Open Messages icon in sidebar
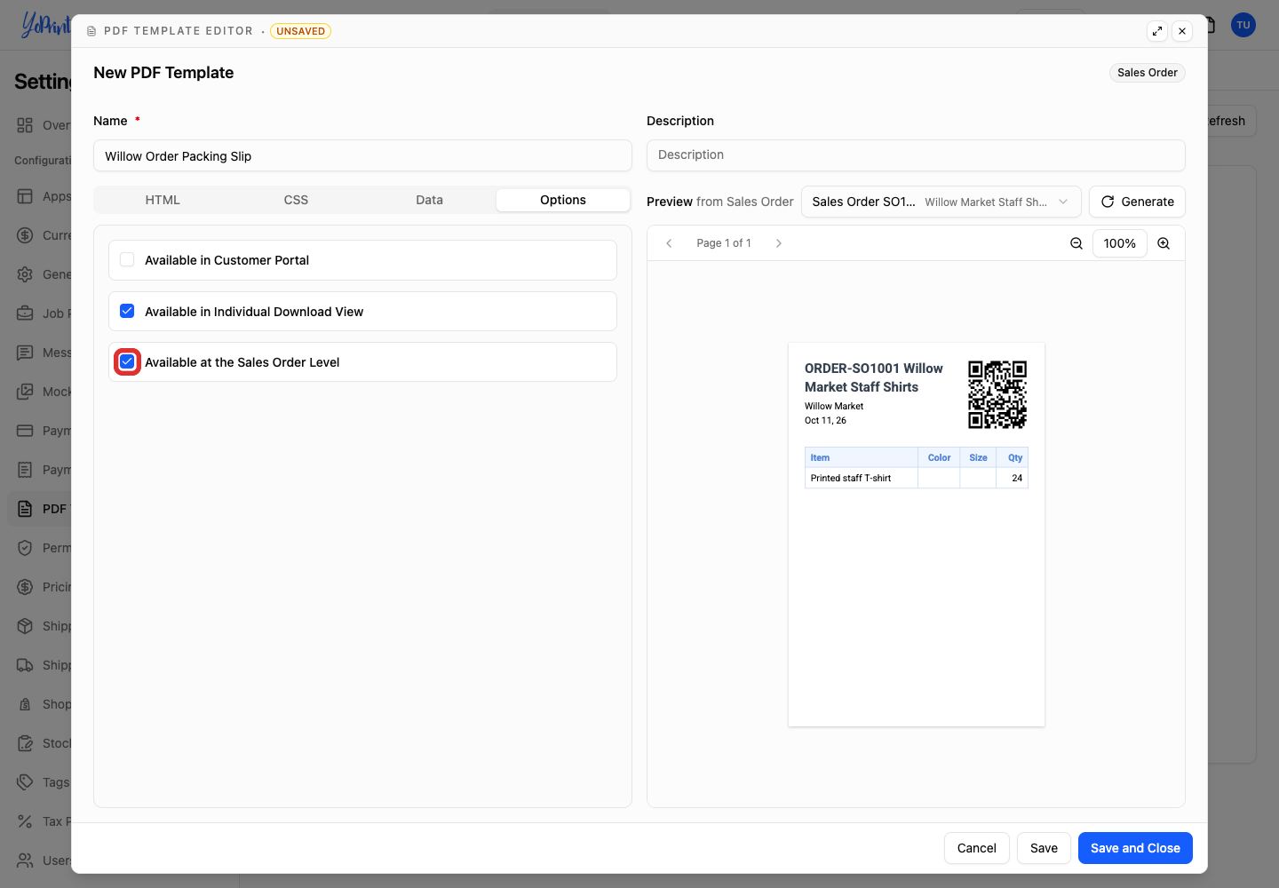1279x888 pixels. [x=25, y=353]
